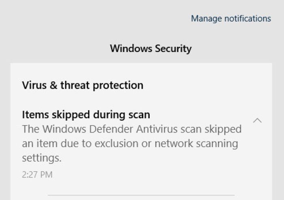Image resolution: width=284 pixels, height=200 pixels.
Task: Open the Manage notifications link
Action: pyautogui.click(x=231, y=19)
